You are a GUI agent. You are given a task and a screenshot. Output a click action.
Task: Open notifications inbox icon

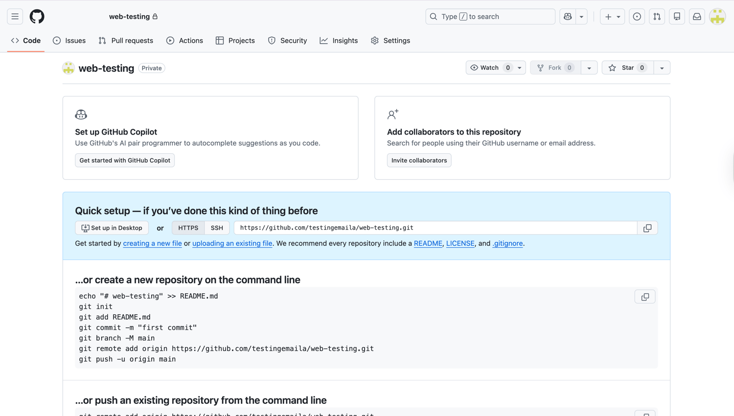[697, 17]
